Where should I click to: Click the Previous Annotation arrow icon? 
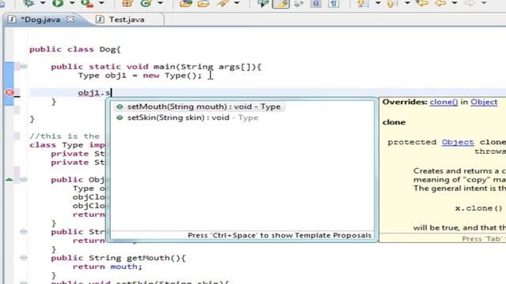click(391, 3)
